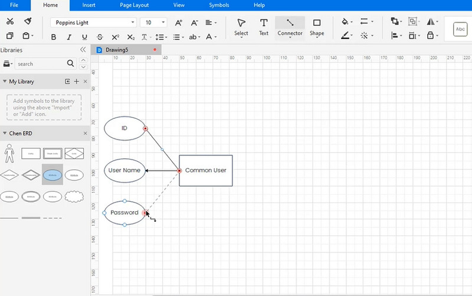Add the stick figure symbol from Chen ERD
This screenshot has height=296, width=472.
coord(9,154)
